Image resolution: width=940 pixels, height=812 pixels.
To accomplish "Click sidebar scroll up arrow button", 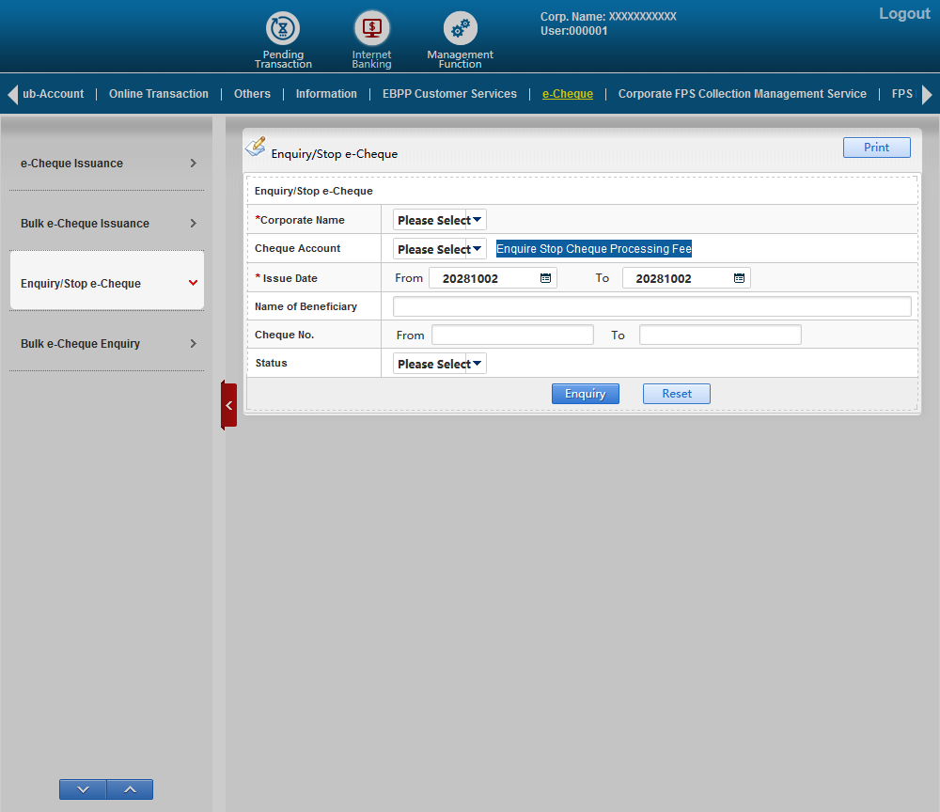I will click(130, 789).
